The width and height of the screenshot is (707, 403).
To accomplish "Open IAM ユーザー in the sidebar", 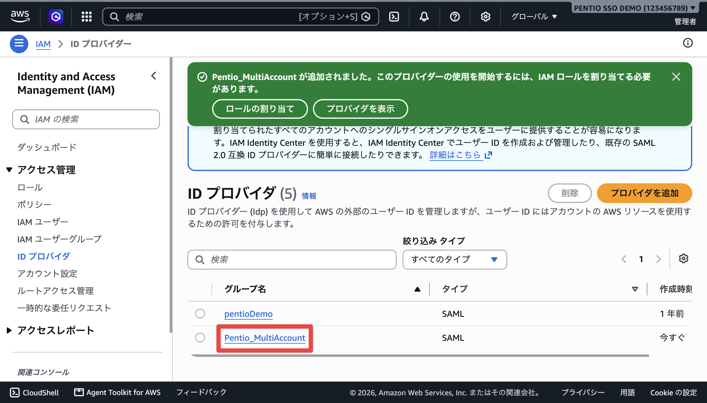I will 43,222.
